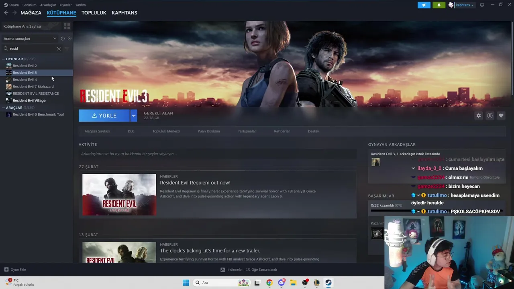Open the Yardım menu

80,5
